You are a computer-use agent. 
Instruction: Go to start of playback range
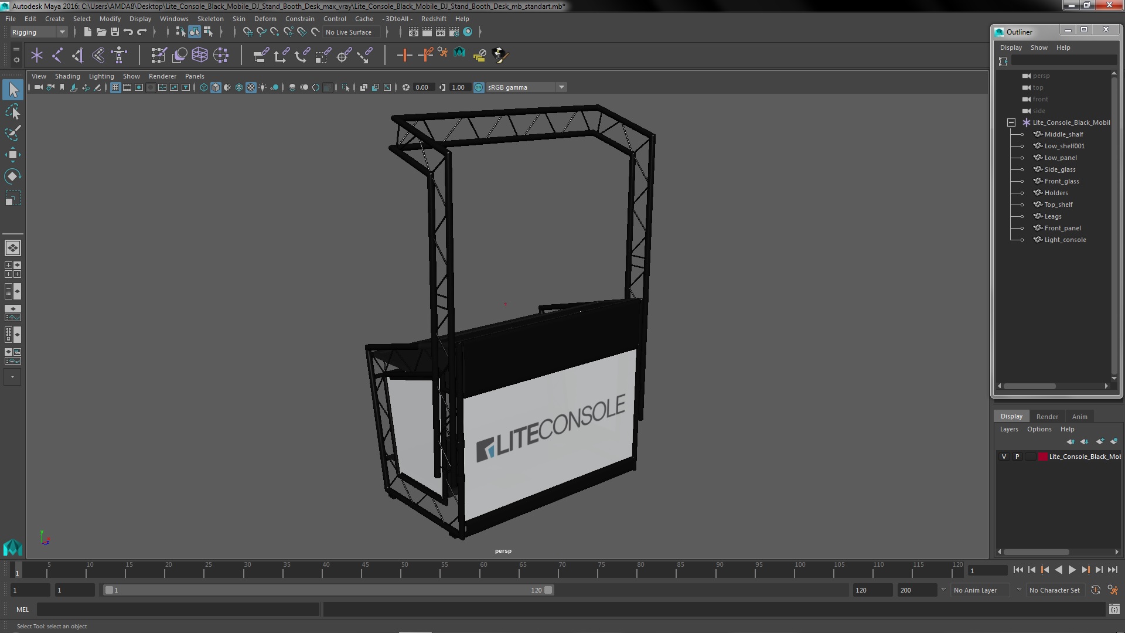click(x=1018, y=570)
